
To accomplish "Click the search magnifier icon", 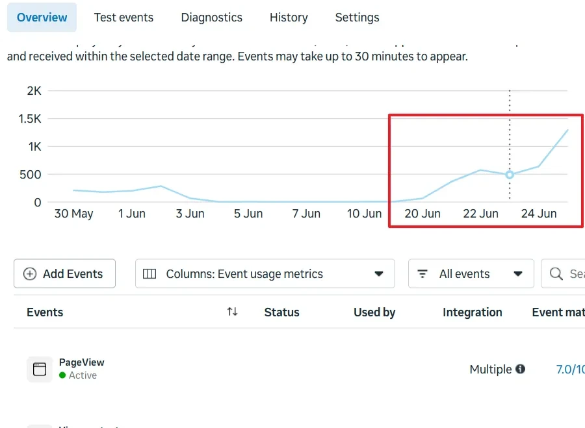I will pyautogui.click(x=556, y=273).
